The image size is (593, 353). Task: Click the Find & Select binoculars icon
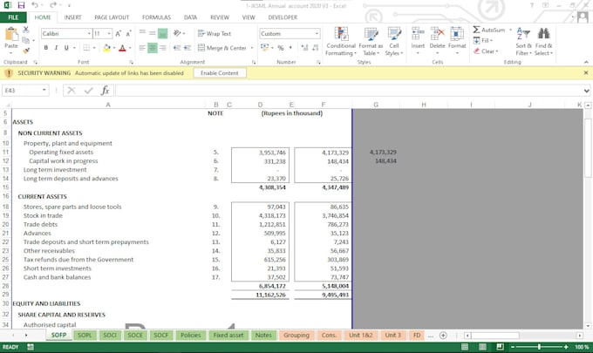(x=544, y=34)
